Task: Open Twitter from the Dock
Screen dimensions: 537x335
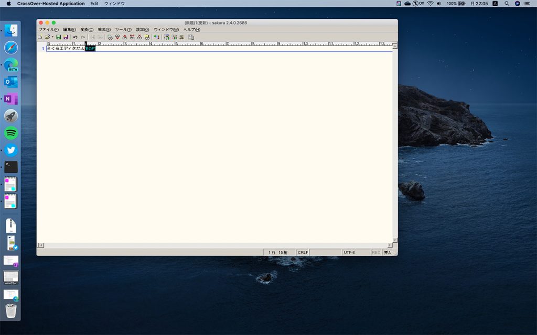Action: click(x=11, y=150)
